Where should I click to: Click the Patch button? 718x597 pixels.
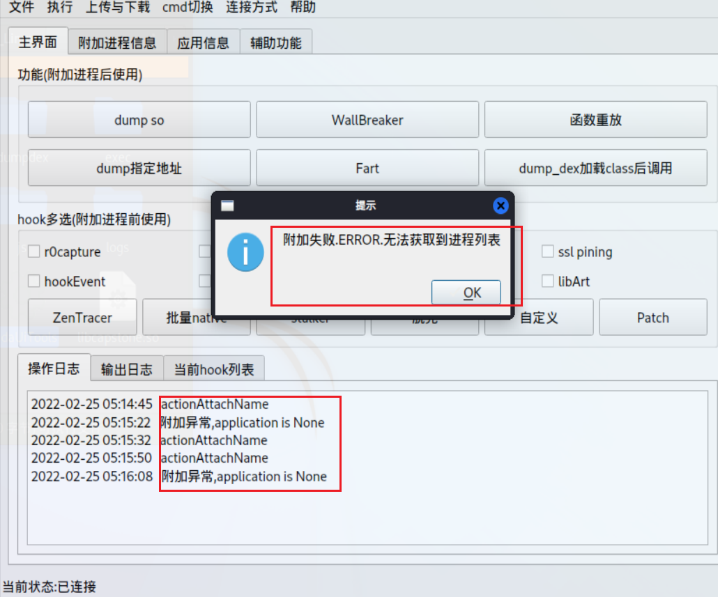(x=653, y=318)
